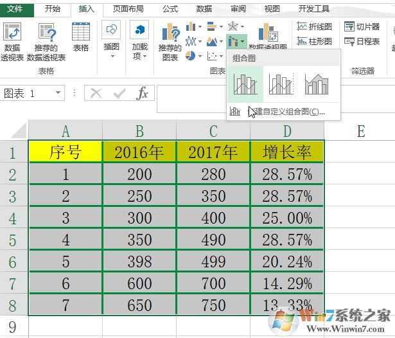
Task: Click into the formula bar
Action: point(191,98)
